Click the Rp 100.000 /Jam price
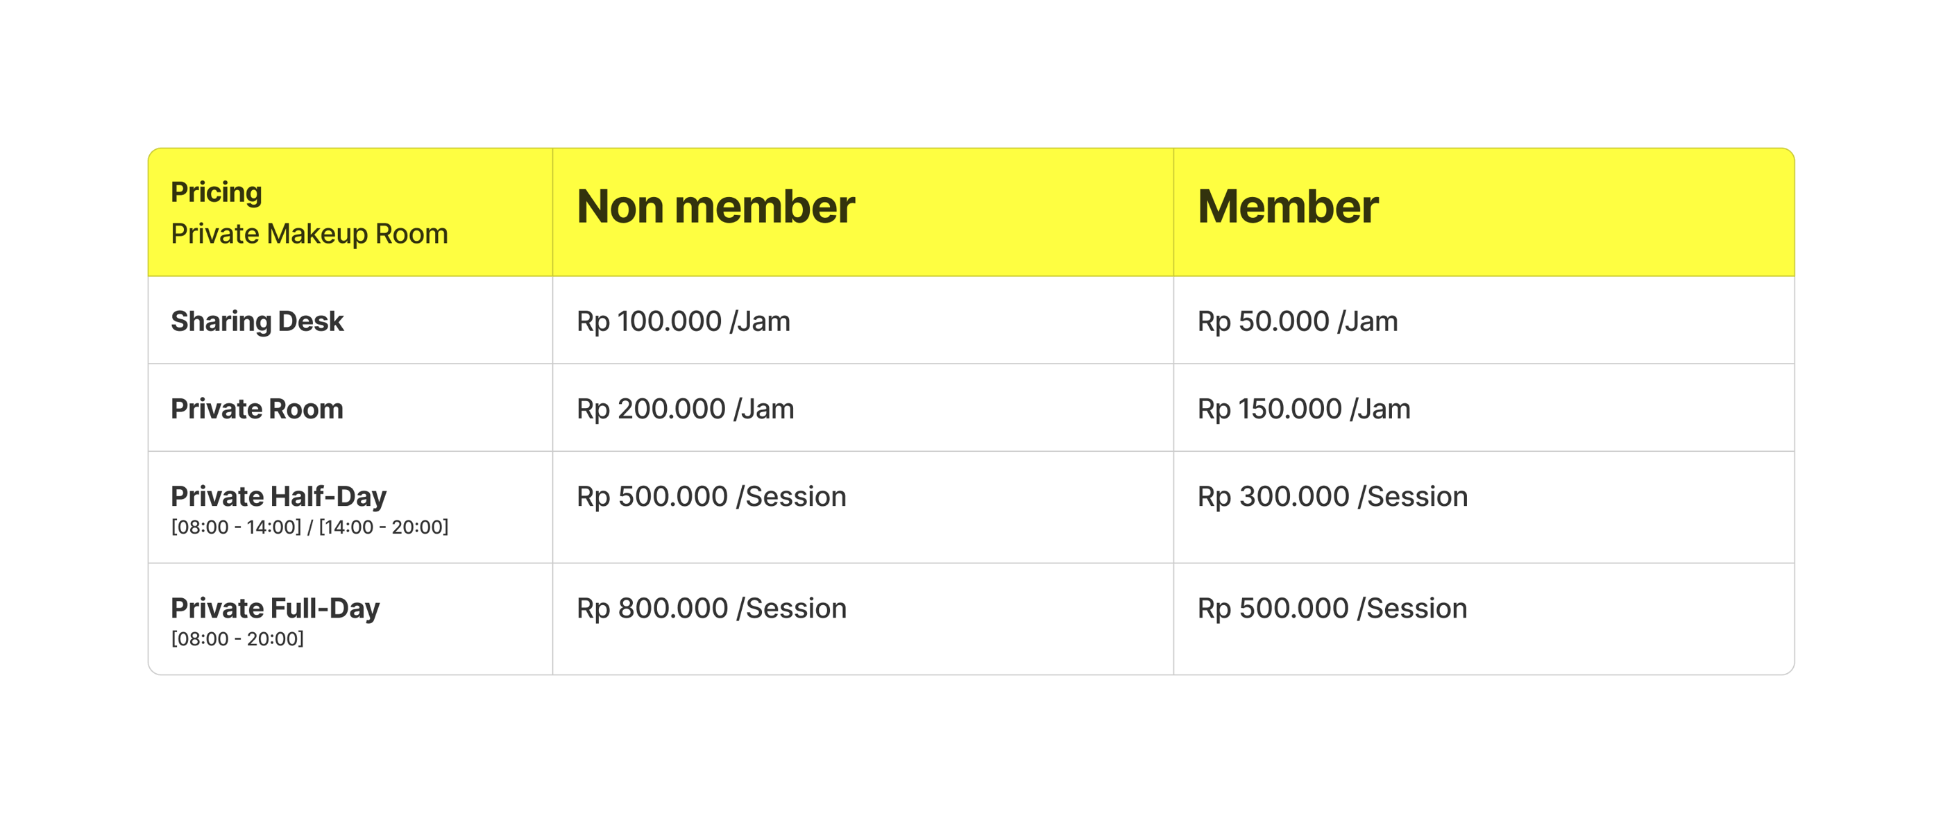 (x=684, y=321)
